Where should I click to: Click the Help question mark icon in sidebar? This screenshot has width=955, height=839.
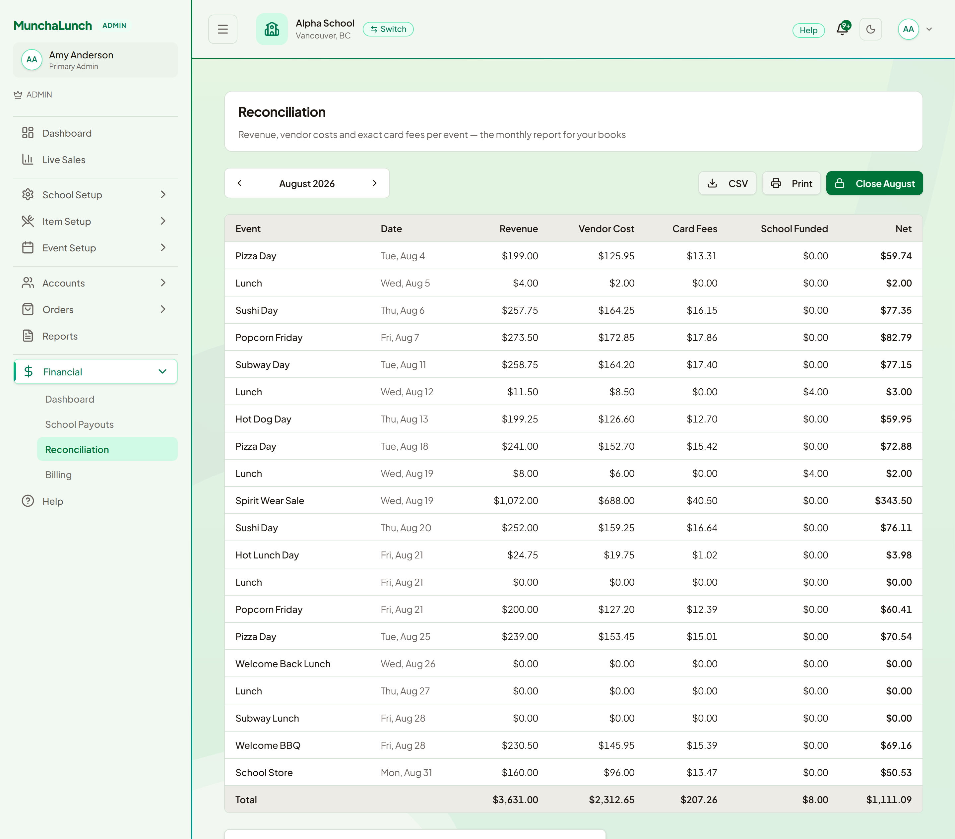[x=28, y=501]
